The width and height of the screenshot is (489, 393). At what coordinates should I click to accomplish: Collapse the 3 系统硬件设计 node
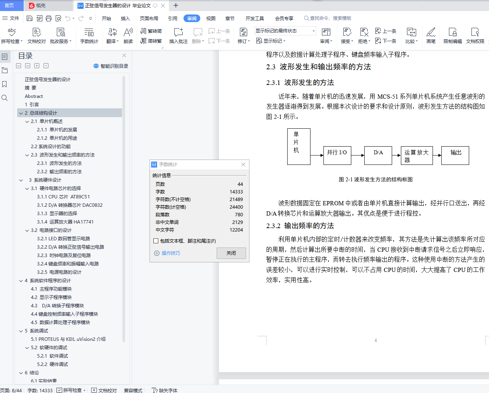click(x=21, y=180)
